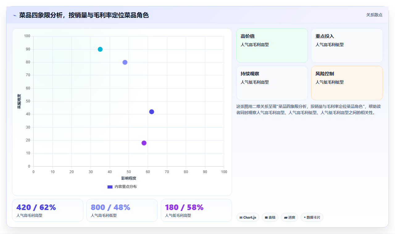The height and width of the screenshot is (234, 395).
Task: Click the lightning icon beside the title
Action: (15, 15)
